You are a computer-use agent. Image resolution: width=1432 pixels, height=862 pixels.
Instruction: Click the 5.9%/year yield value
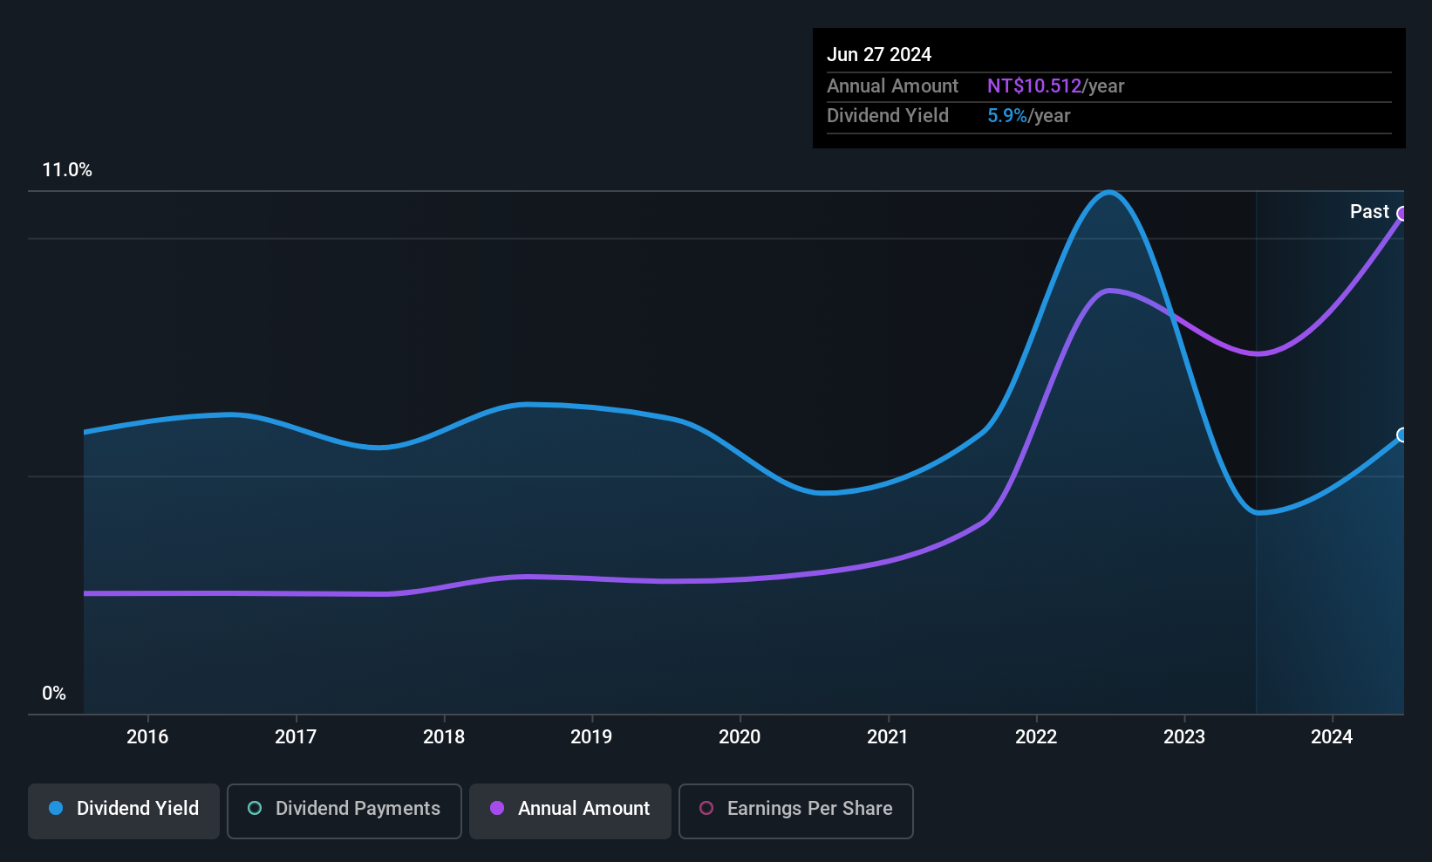pyautogui.click(x=1028, y=116)
